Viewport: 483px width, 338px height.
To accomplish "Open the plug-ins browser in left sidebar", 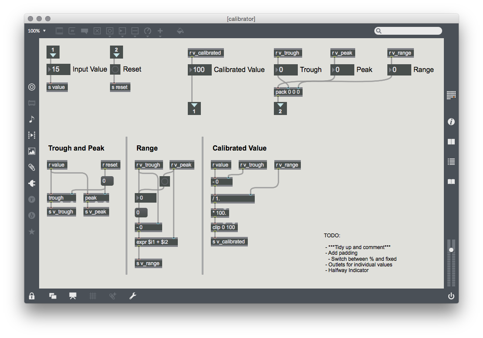I will pos(32,183).
